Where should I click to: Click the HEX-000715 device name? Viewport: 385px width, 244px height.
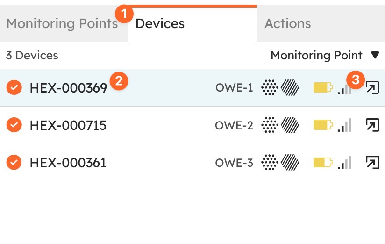(68, 125)
